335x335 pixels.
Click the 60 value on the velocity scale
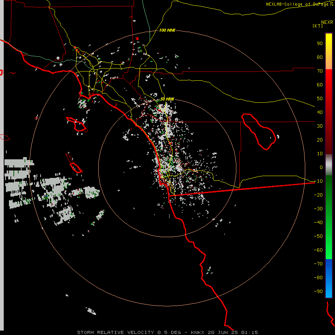[x=320, y=85]
